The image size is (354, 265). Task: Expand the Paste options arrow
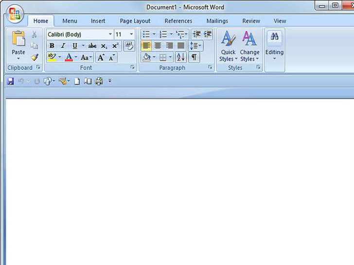[x=18, y=59]
